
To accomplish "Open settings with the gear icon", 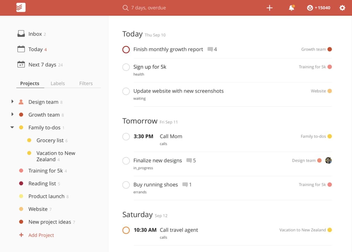I will click(342, 8).
